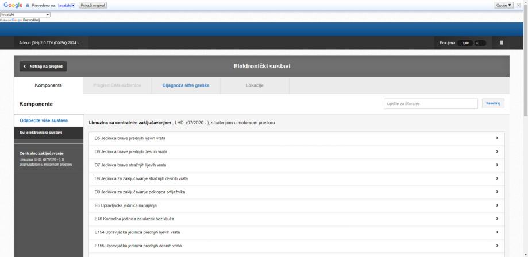Open the Lokacije tab

click(255, 85)
